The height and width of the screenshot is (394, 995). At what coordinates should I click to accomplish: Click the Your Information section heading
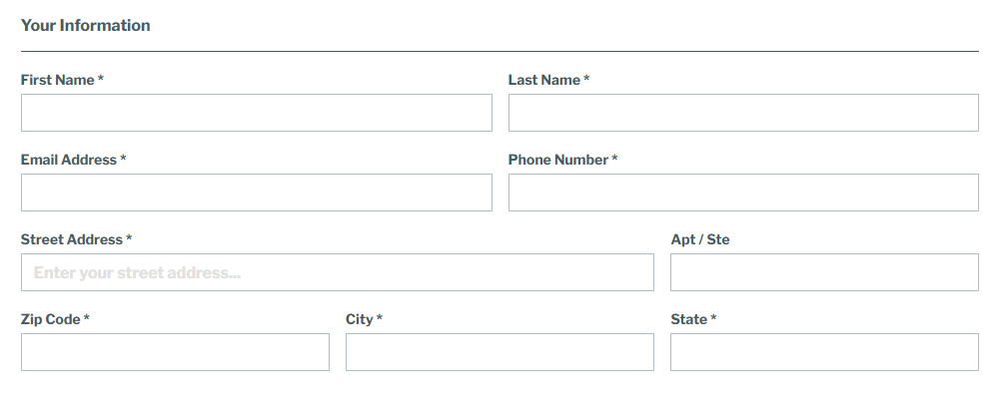[x=86, y=25]
